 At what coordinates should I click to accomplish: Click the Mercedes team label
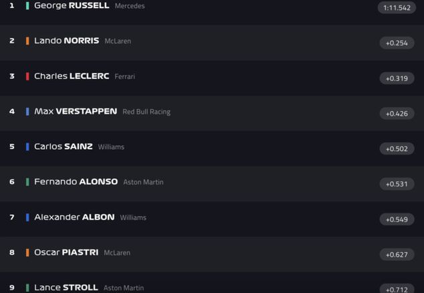pyautogui.click(x=130, y=6)
